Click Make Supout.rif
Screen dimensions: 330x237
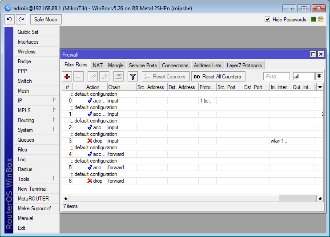(36, 208)
